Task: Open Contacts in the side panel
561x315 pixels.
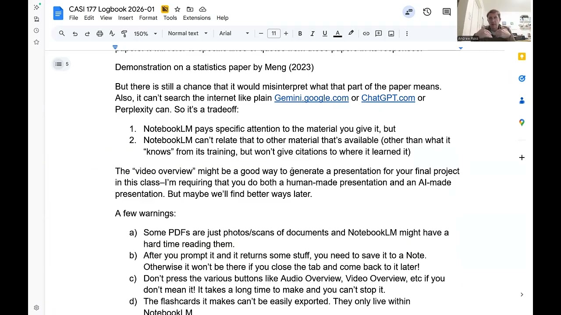Action: tap(522, 101)
